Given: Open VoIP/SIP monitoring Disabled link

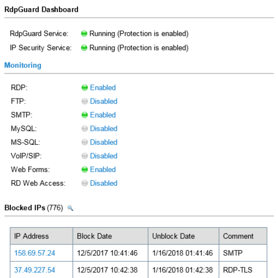Looking at the screenshot, I should coord(104,156).
